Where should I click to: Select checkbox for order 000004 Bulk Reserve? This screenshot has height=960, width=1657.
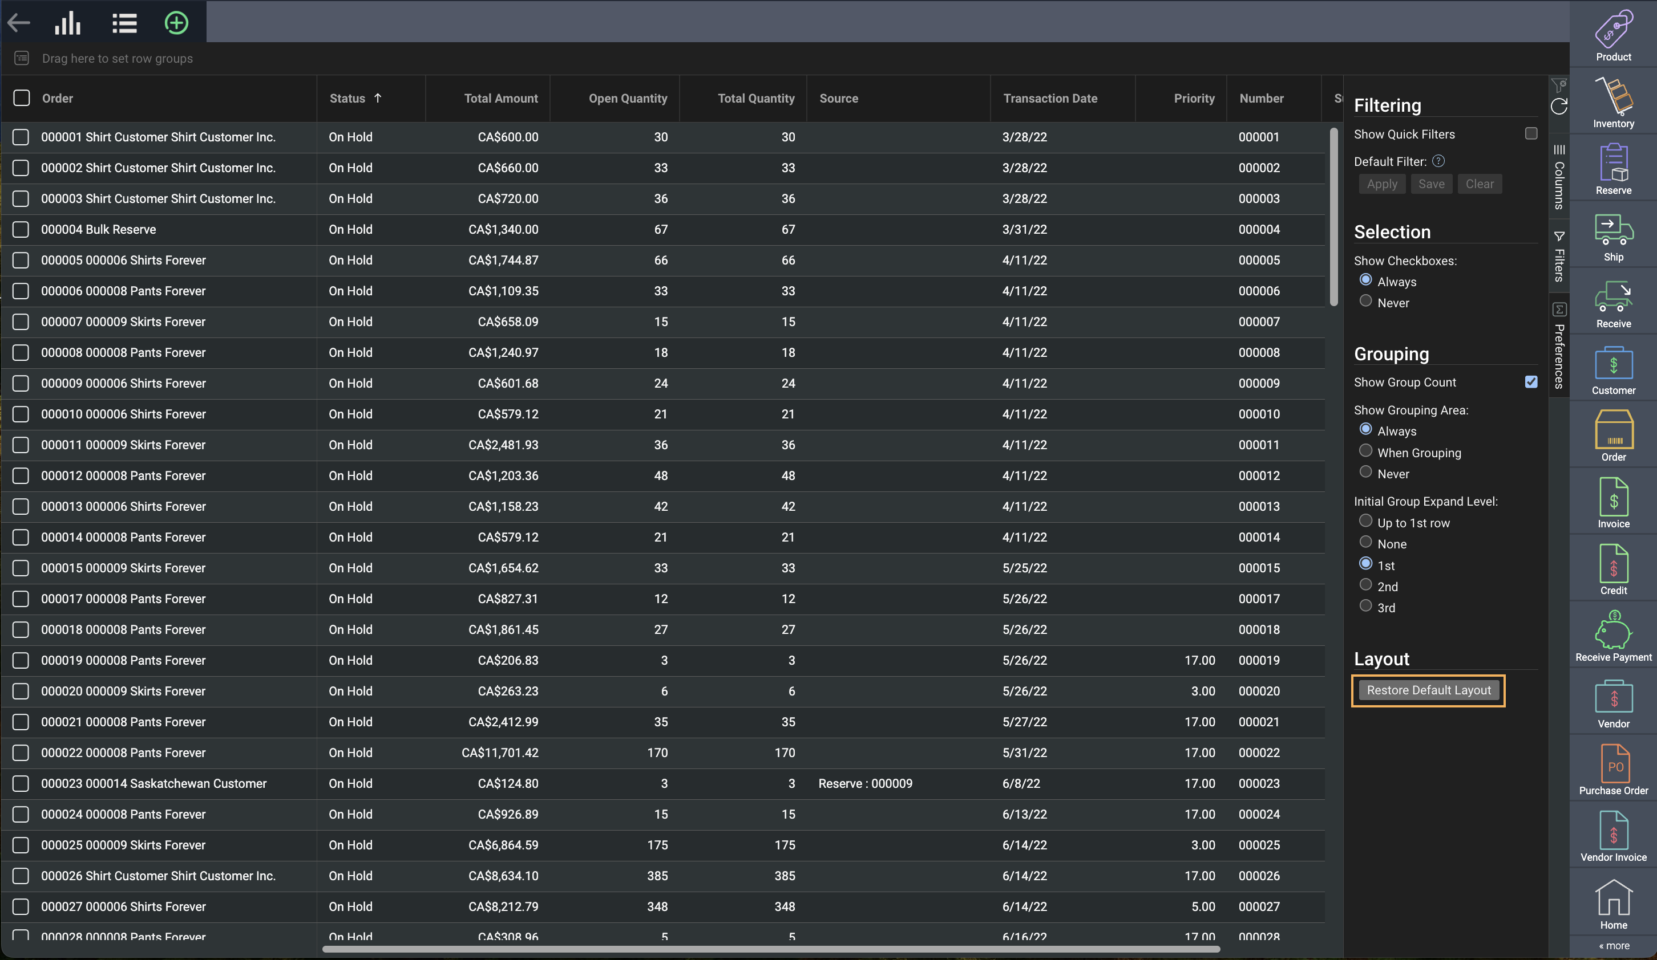click(21, 229)
